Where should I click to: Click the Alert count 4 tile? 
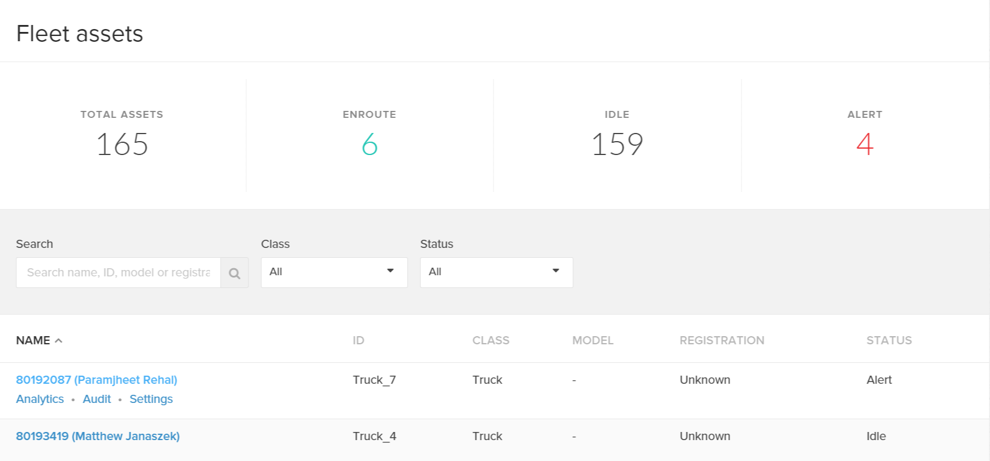point(865,135)
